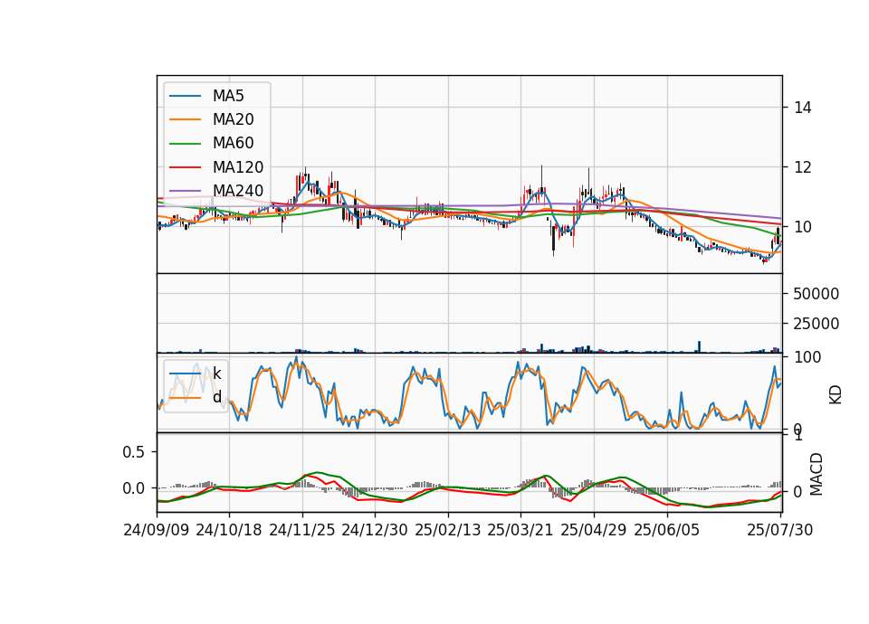
Task: Click the 24/11/25 date axis label
Action: click(x=302, y=530)
